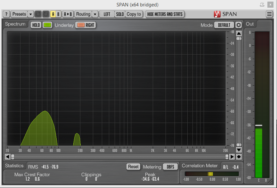Select state A
The width and height of the screenshot is (277, 188).
click(x=53, y=14)
